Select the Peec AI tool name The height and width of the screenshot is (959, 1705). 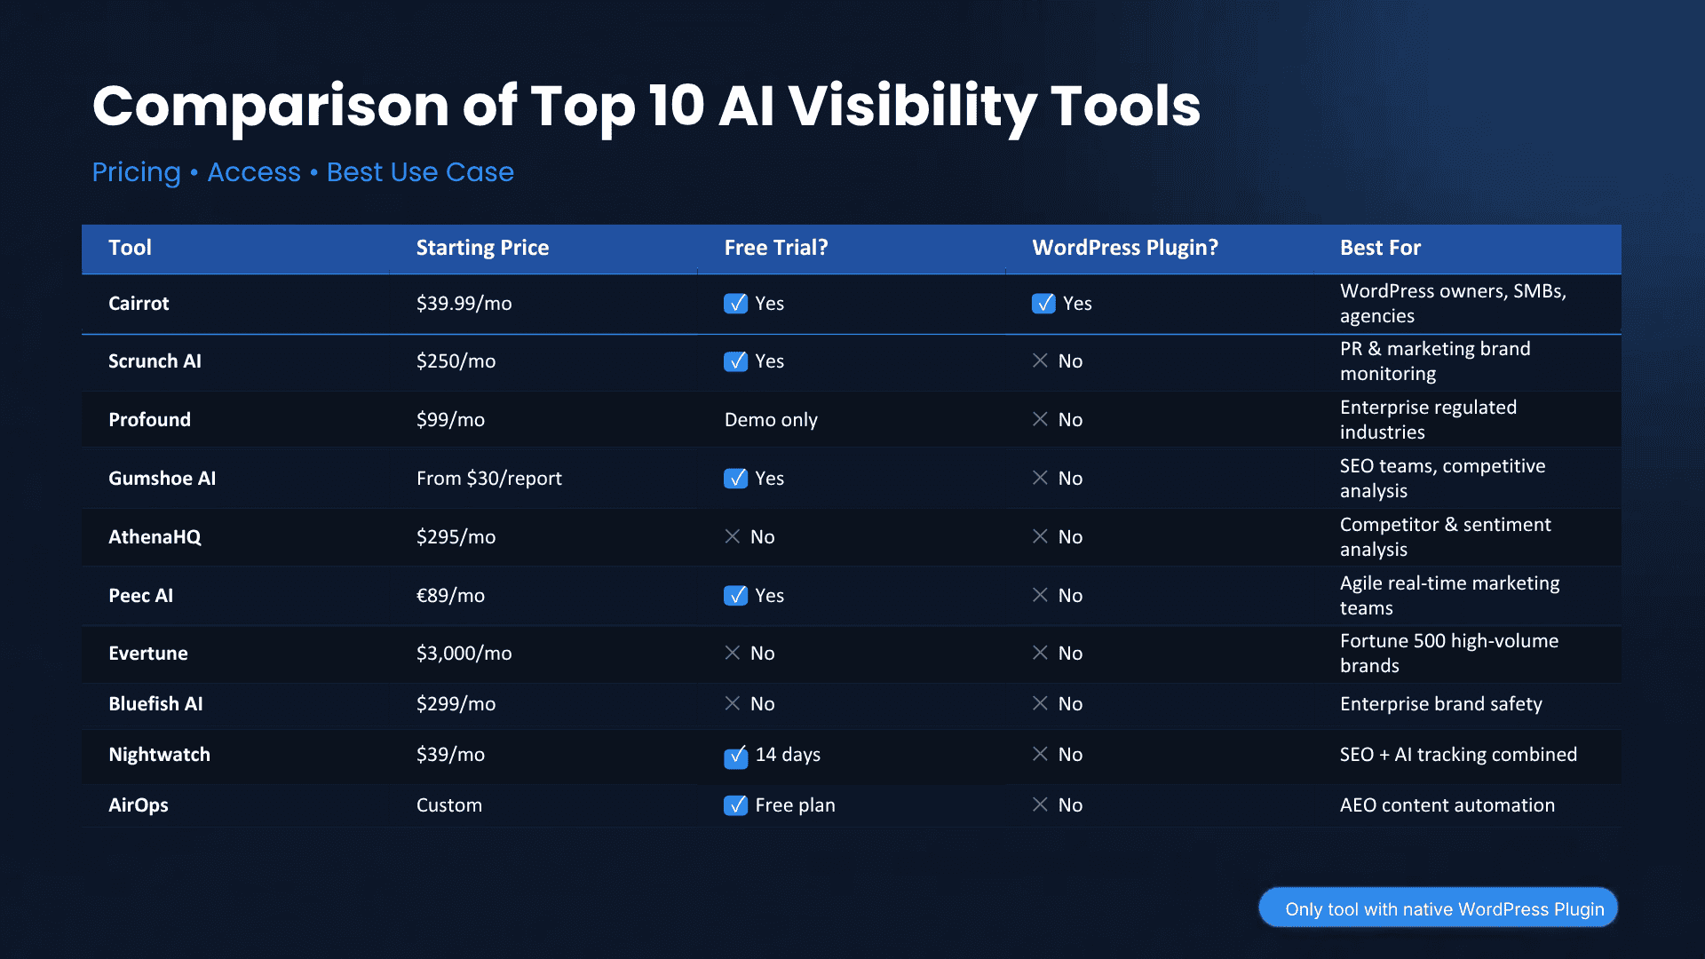point(140,596)
